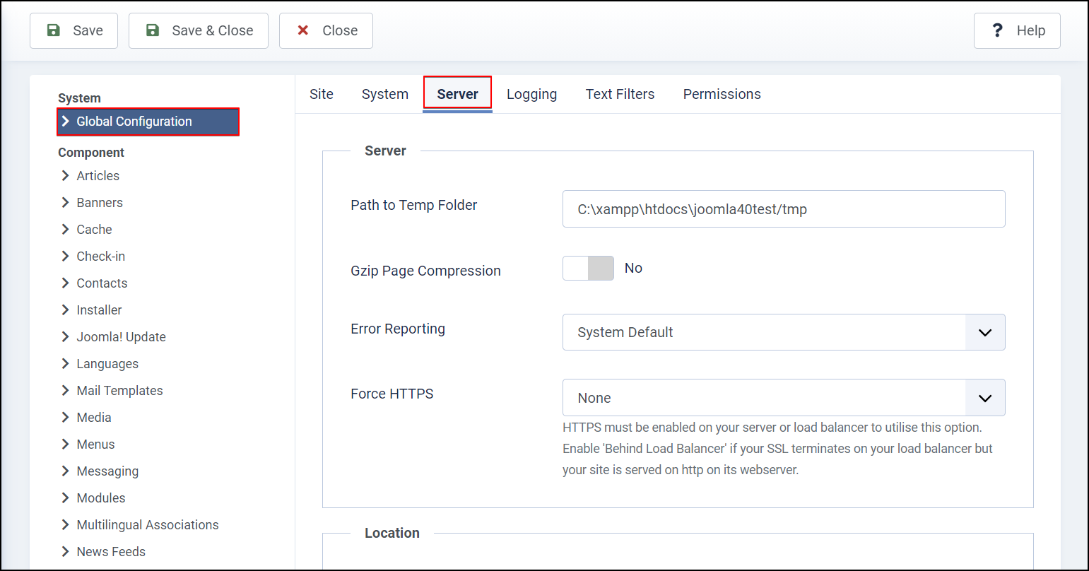Open the Check-in settings link
1089x571 pixels.
coord(101,256)
